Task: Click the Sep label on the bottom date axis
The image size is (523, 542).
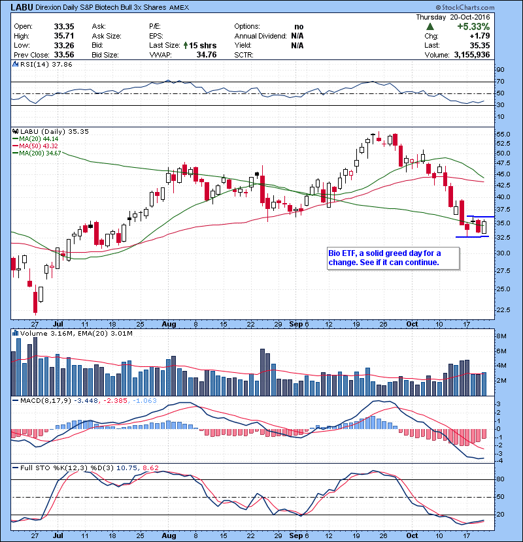Action: click(296, 535)
